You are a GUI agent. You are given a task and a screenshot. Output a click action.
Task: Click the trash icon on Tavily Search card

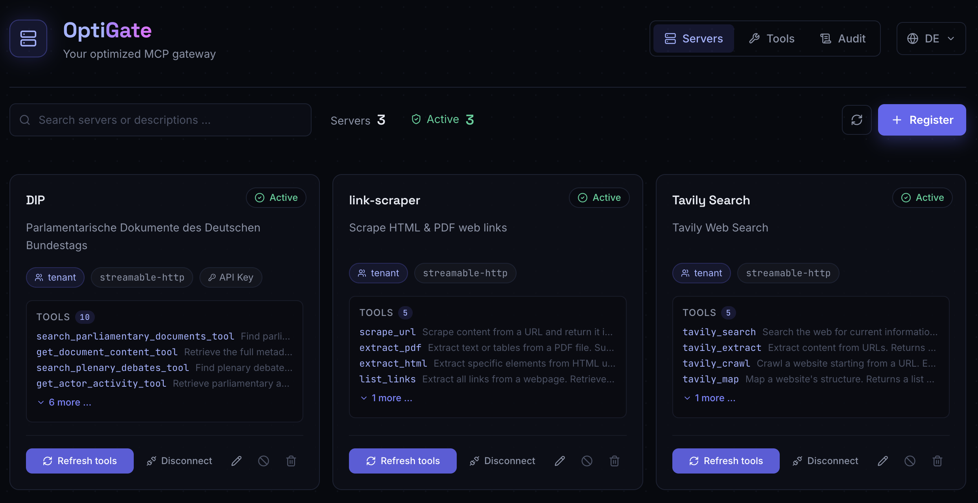[x=937, y=461]
